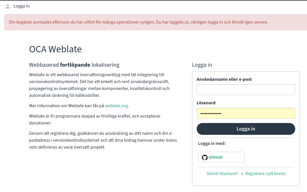The image size is (307, 192).
Task: Click the GitHub octocat logo icon
Action: tap(204, 158)
